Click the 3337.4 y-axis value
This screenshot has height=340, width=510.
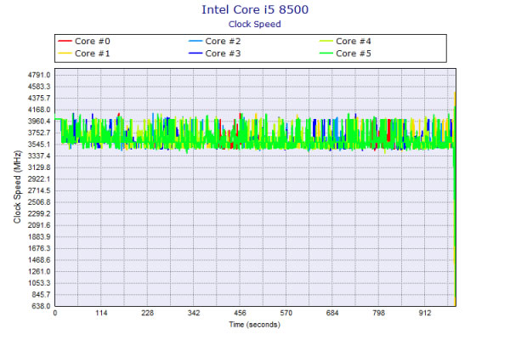pos(39,156)
